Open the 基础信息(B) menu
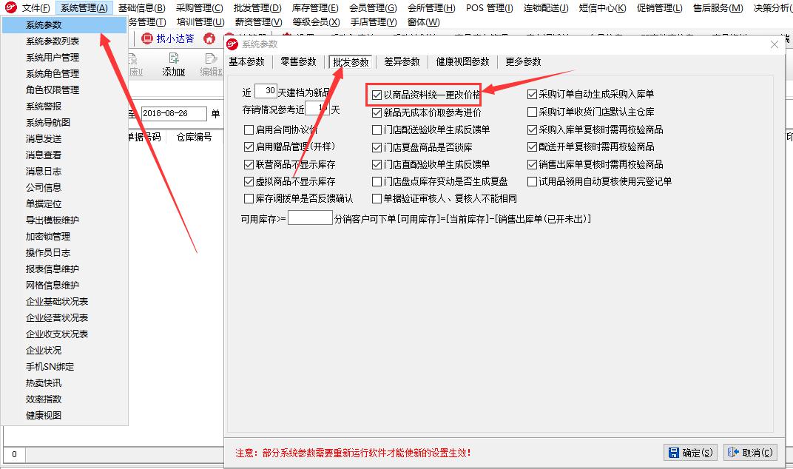This screenshot has height=469, width=793. click(x=141, y=8)
